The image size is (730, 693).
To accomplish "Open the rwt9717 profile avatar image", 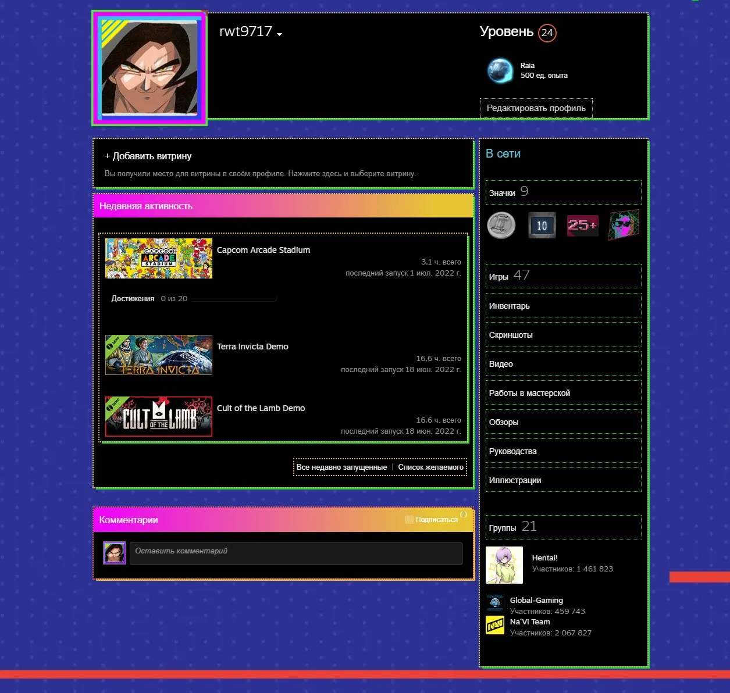I will point(149,67).
